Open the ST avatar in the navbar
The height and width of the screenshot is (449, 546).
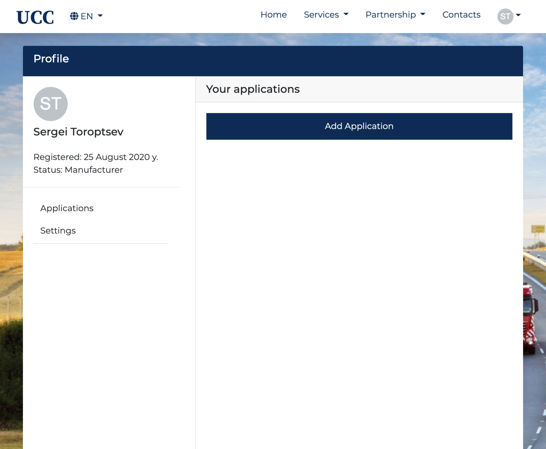pyautogui.click(x=506, y=16)
